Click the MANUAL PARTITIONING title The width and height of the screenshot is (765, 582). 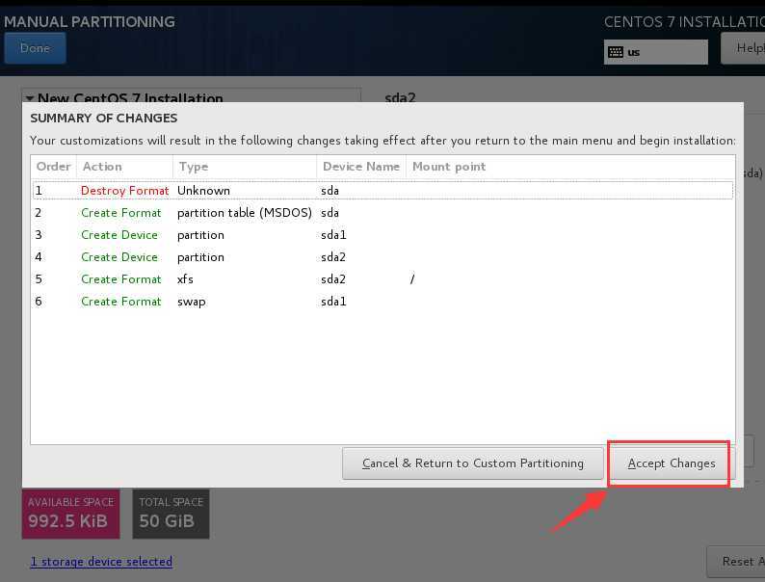pyautogui.click(x=90, y=22)
